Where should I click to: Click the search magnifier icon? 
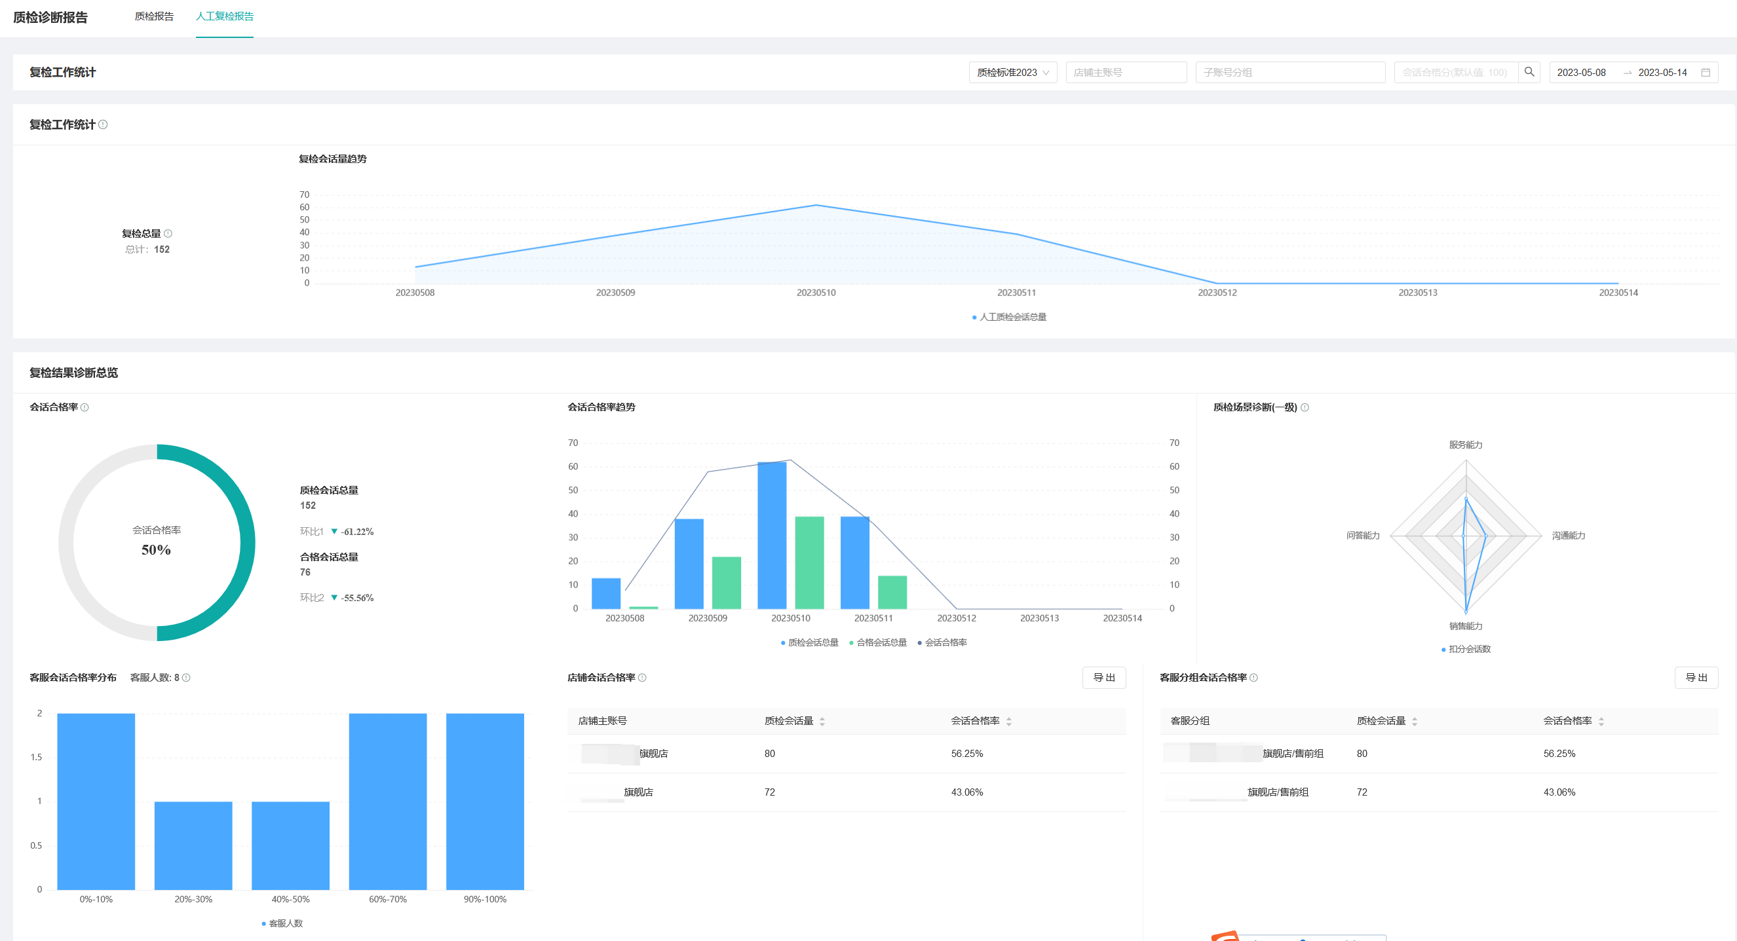pos(1529,72)
